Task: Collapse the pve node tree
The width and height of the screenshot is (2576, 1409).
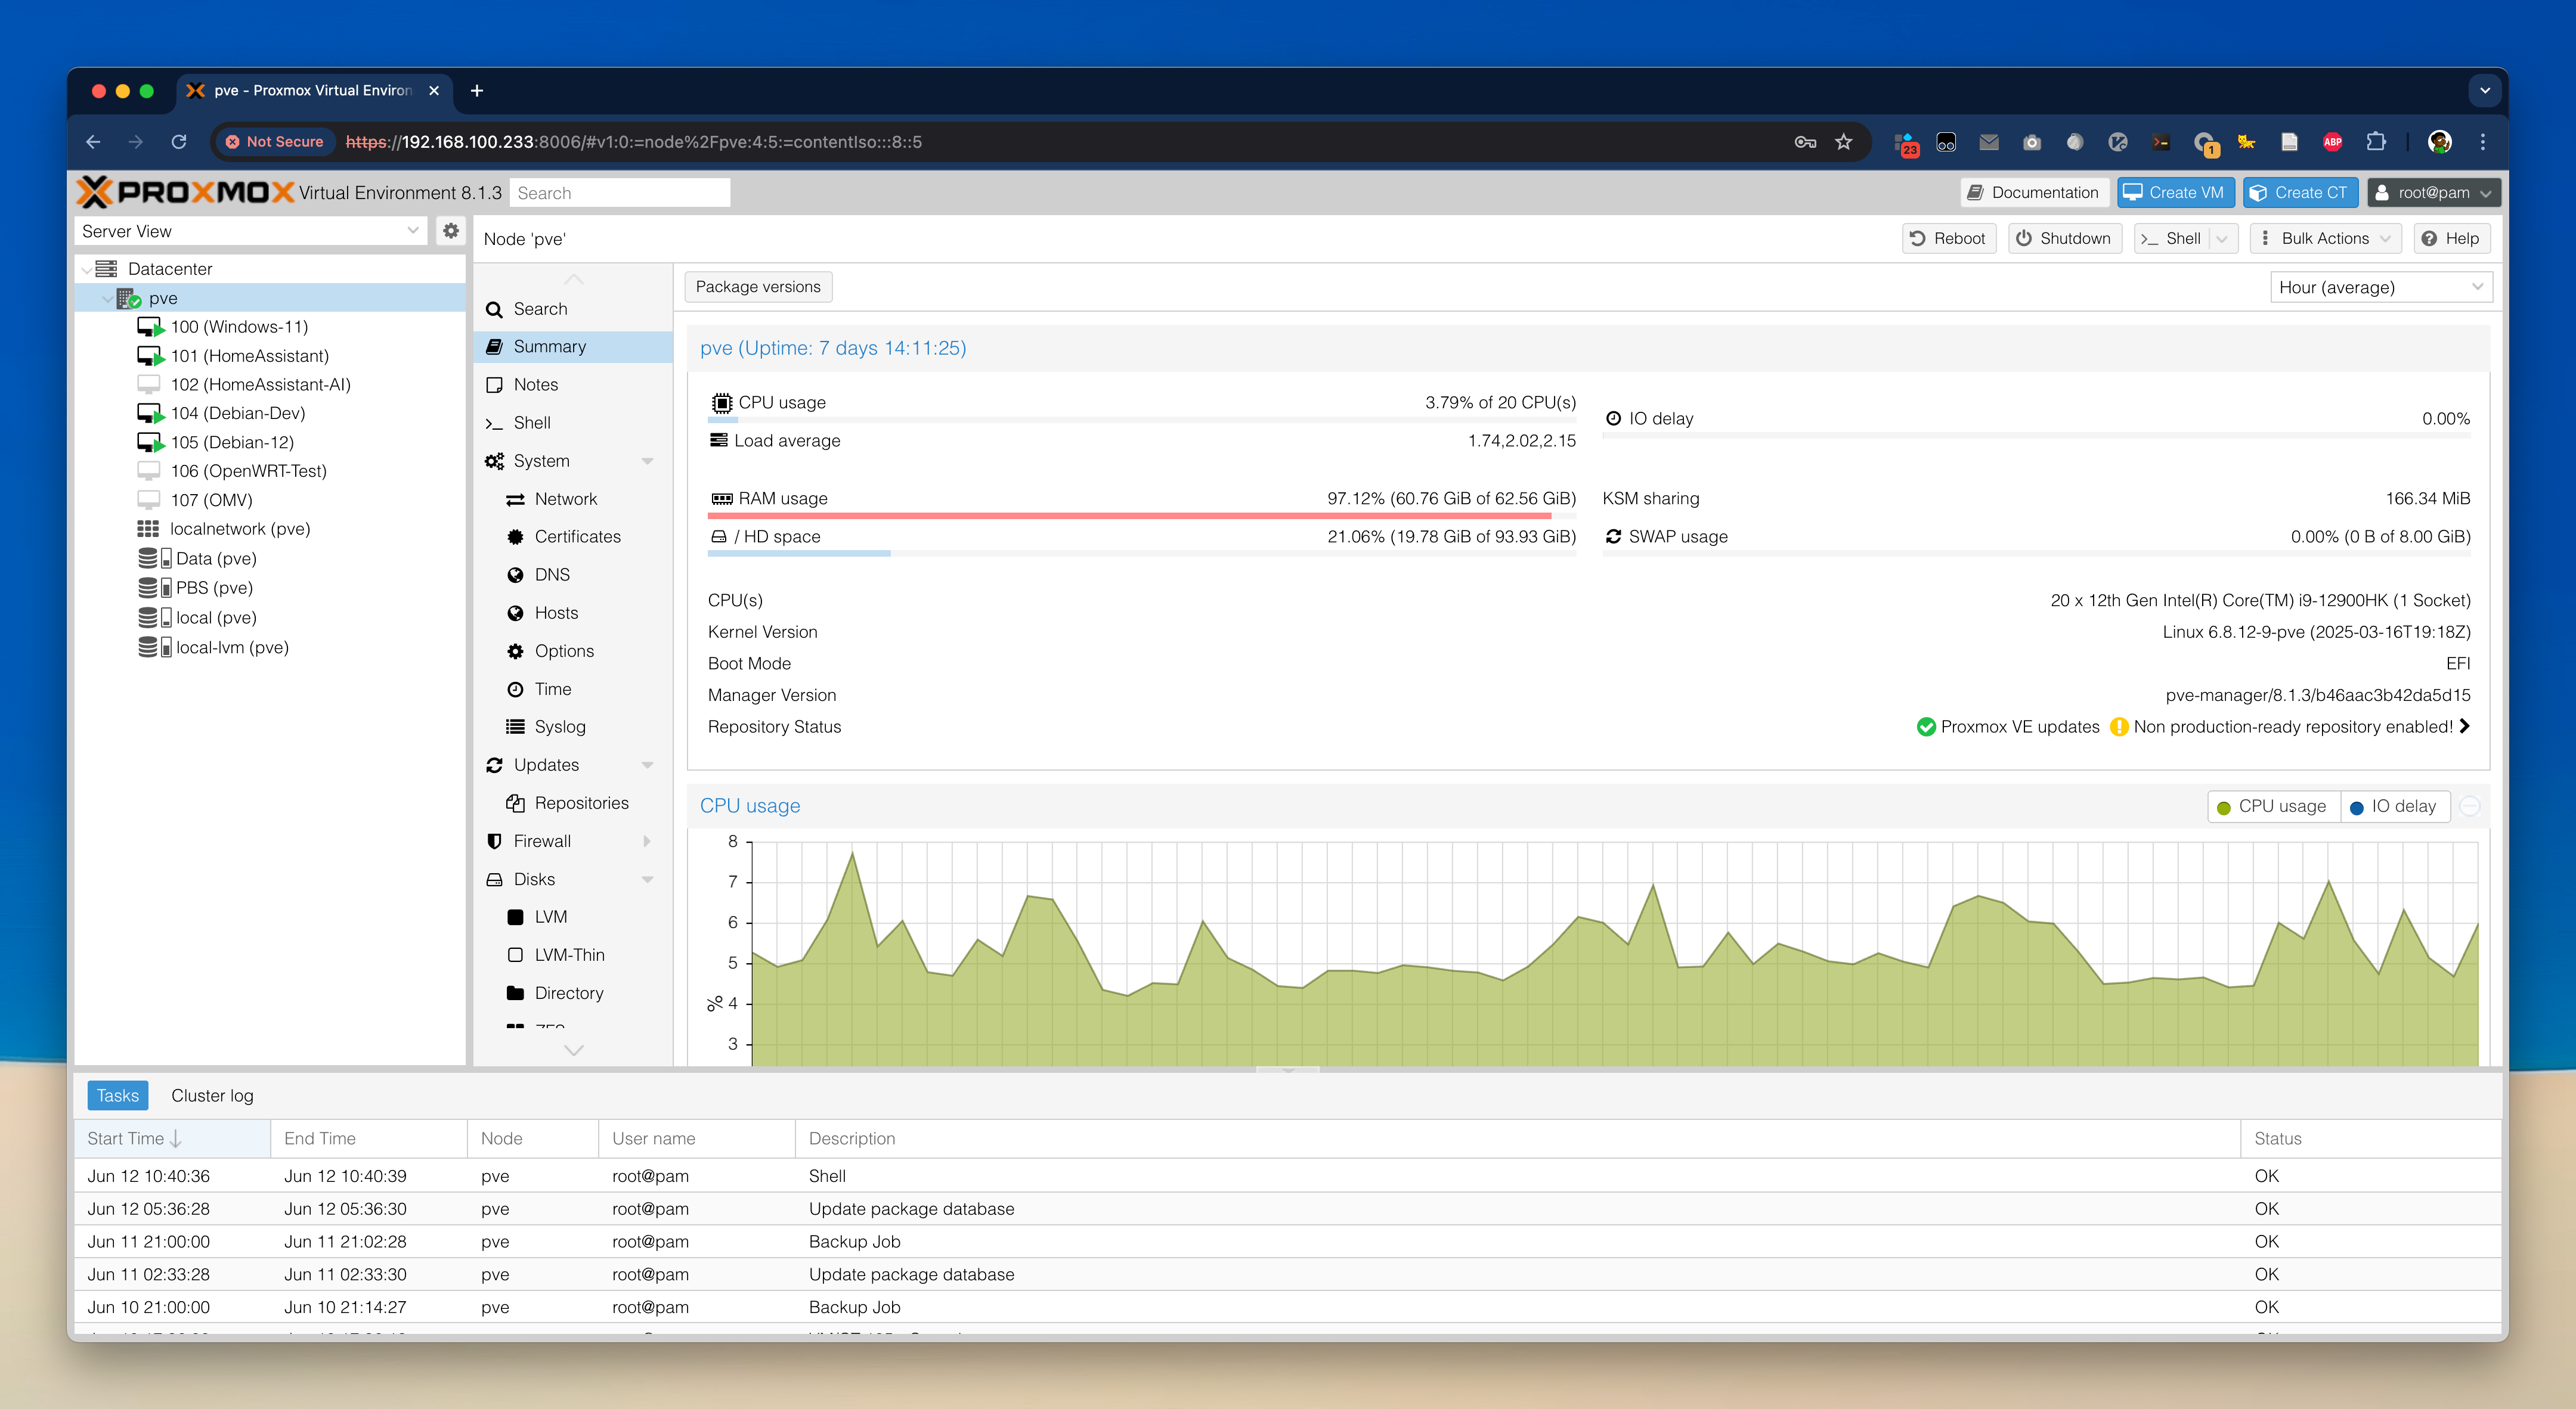Action: click(x=108, y=298)
